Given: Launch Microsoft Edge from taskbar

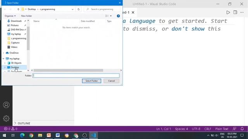Looking at the screenshot, I should pyautogui.click(x=22, y=136).
